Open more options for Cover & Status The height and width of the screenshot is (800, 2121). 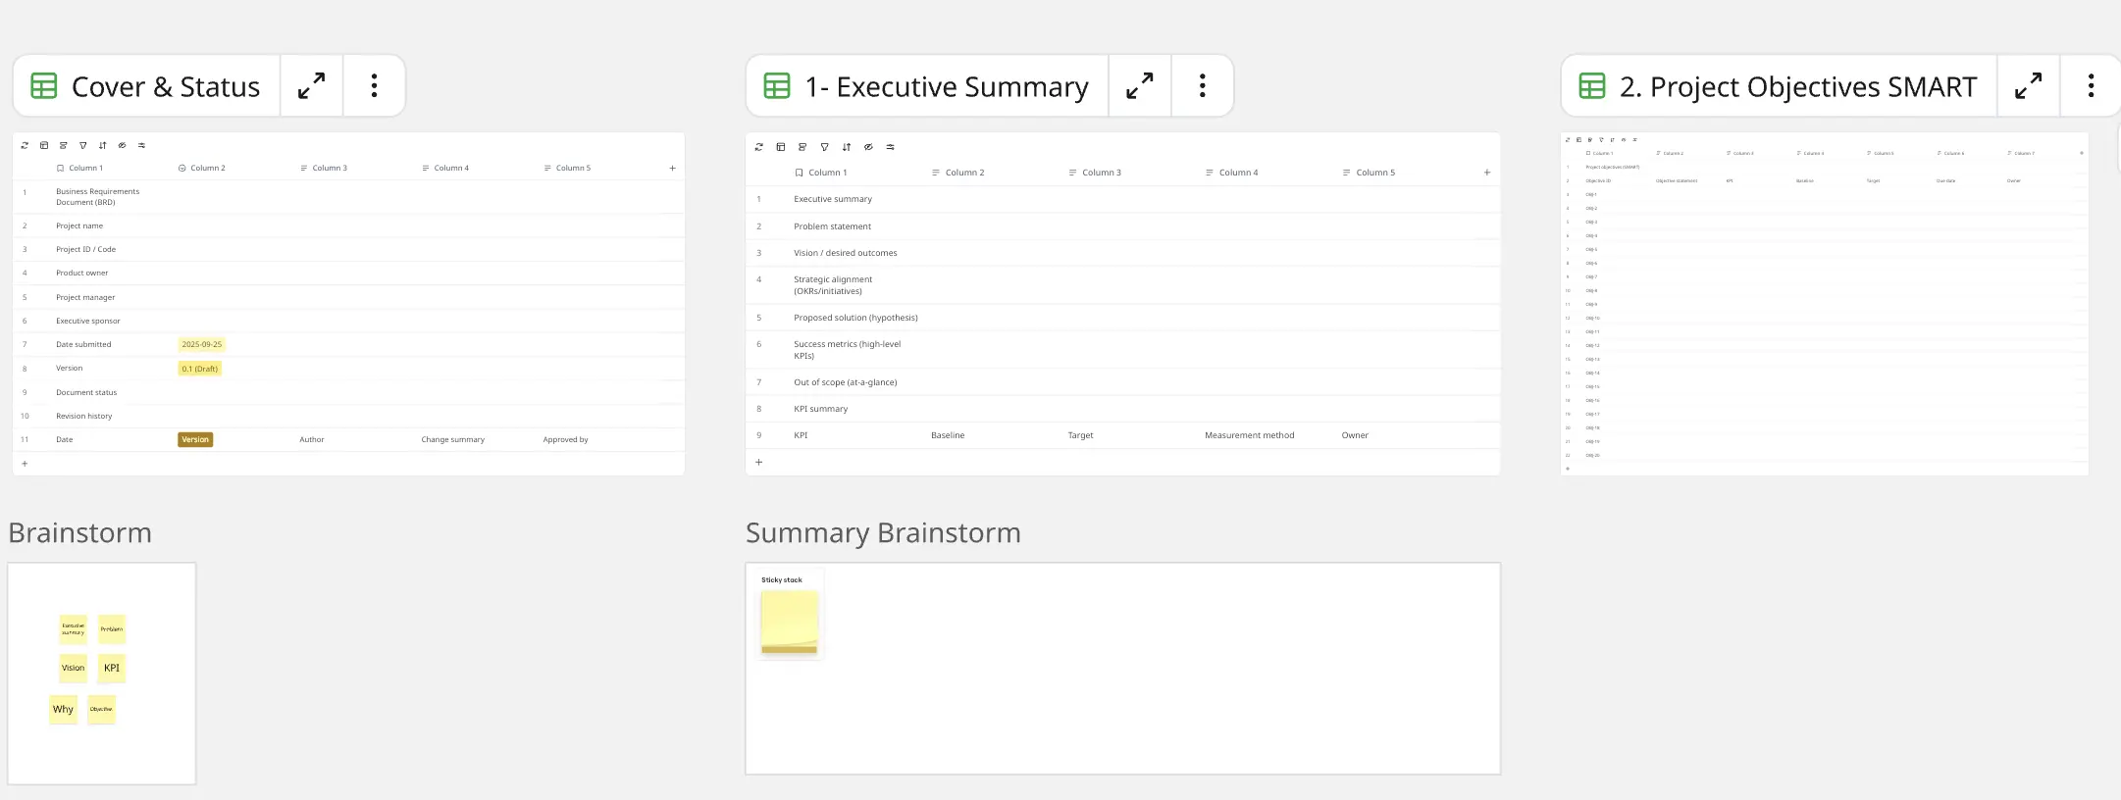[374, 86]
